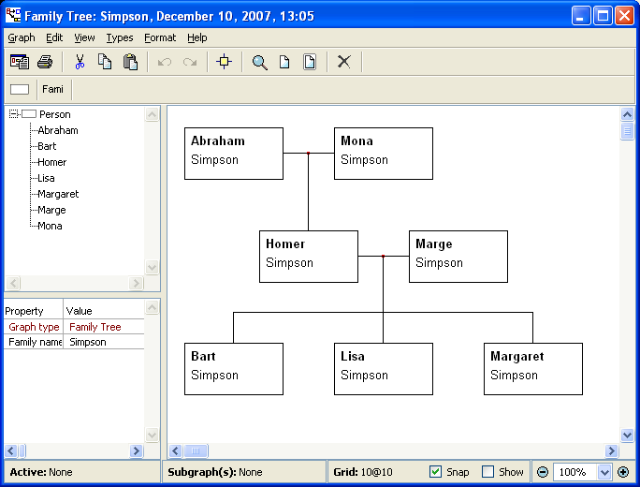Screen dimensions: 640x487
Task: Click the Subgraph(s): None status entry
Action: click(x=215, y=472)
